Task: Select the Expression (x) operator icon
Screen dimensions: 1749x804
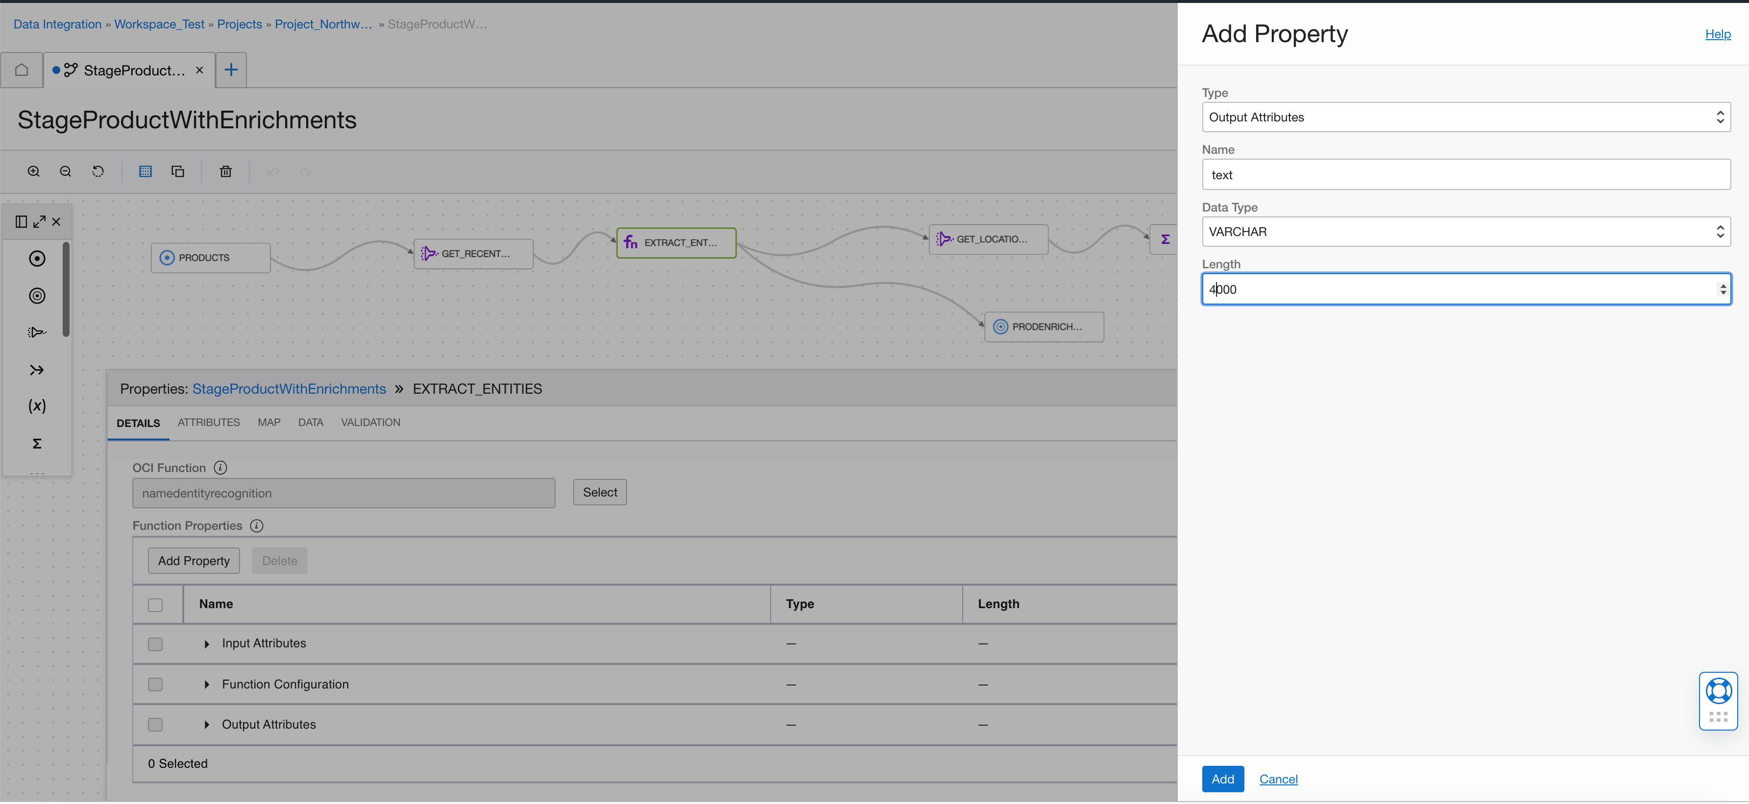Action: (37, 406)
